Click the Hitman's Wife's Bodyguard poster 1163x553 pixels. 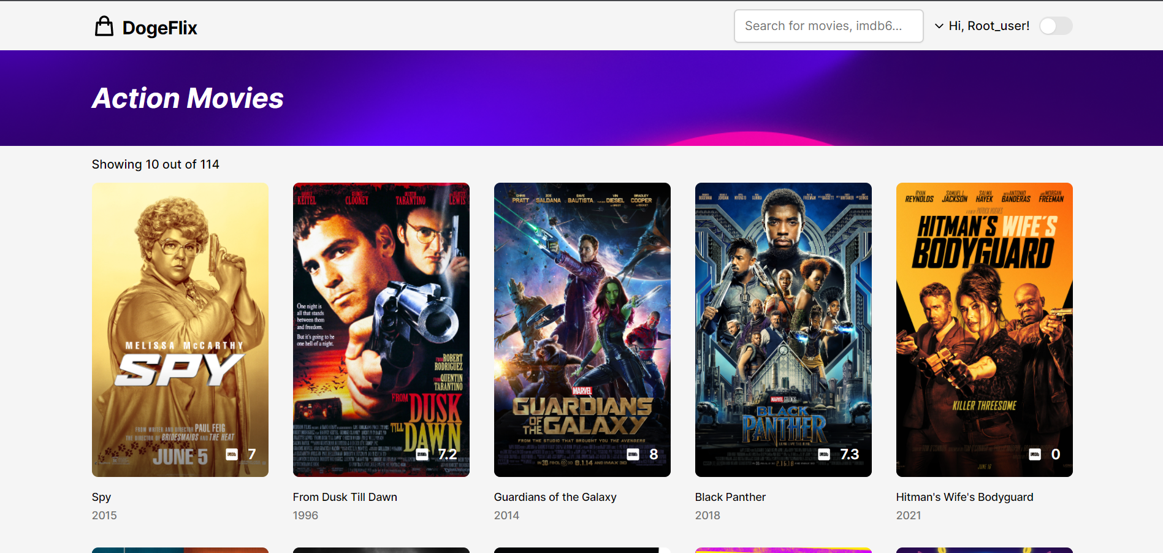point(984,307)
